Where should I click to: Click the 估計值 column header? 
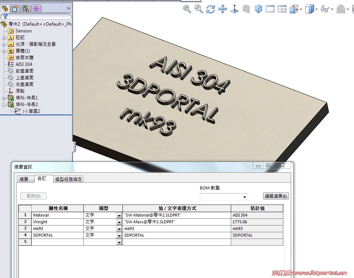257,208
